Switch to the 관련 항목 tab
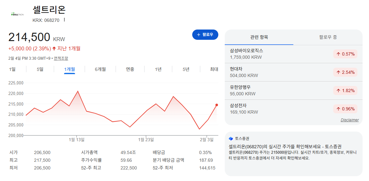 (x=259, y=37)
